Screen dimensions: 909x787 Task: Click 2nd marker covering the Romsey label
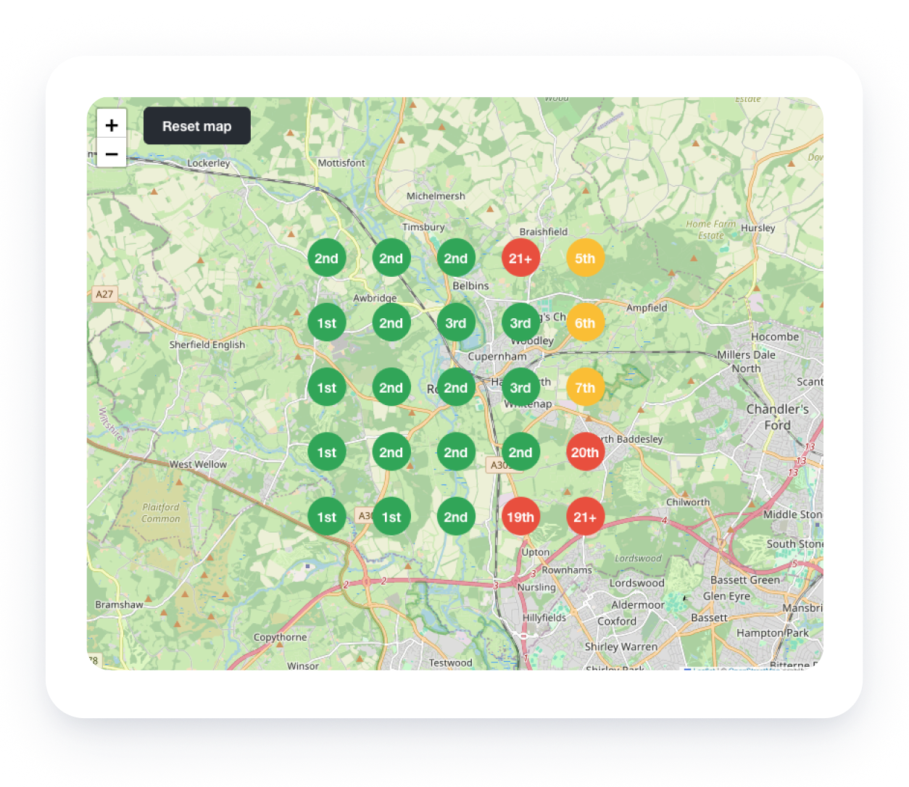tap(456, 388)
